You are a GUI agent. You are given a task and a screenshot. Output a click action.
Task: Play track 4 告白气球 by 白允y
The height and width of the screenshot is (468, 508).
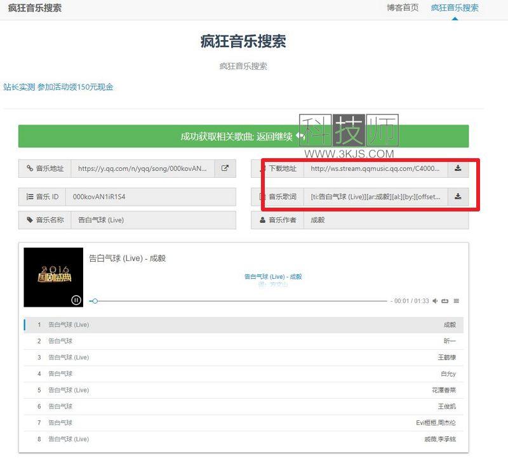coord(244,374)
